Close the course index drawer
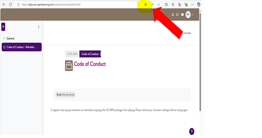The height and width of the screenshot is (138, 262). (x=3, y=27)
